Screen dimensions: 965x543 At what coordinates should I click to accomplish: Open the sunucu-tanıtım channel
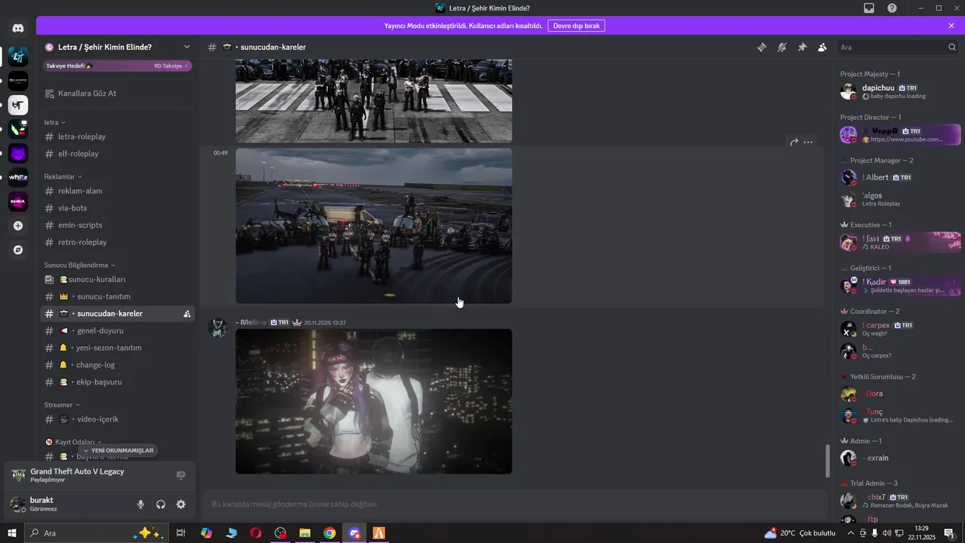point(118,296)
